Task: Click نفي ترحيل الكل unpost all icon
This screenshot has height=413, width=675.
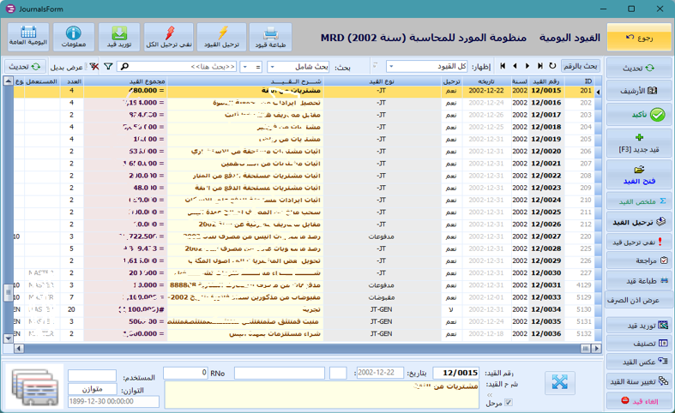Action: pyautogui.click(x=169, y=37)
